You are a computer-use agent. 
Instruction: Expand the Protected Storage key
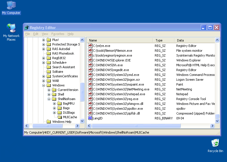pyautogui.click(x=43, y=44)
